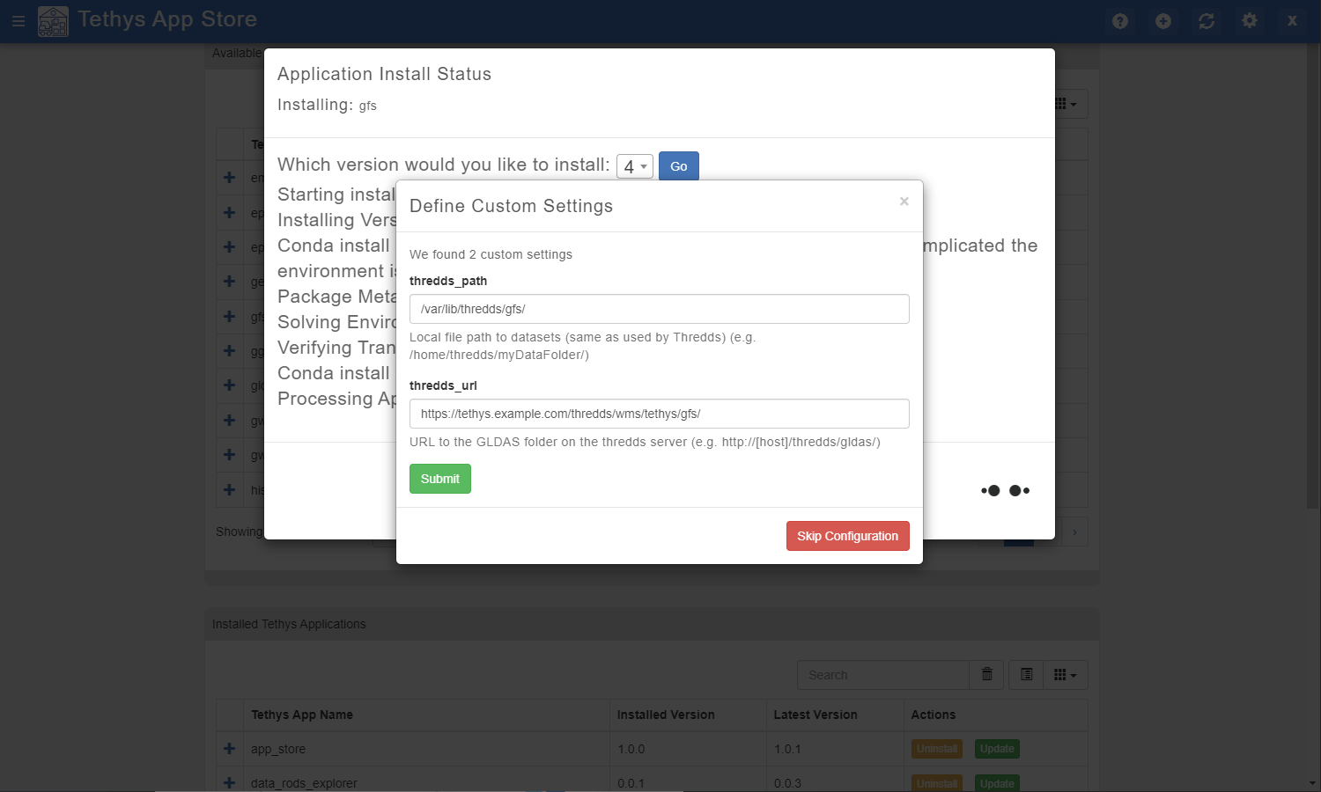1321x792 pixels.
Task: Open the columns dropdown in installed apps toolbar
Action: [x=1066, y=674]
